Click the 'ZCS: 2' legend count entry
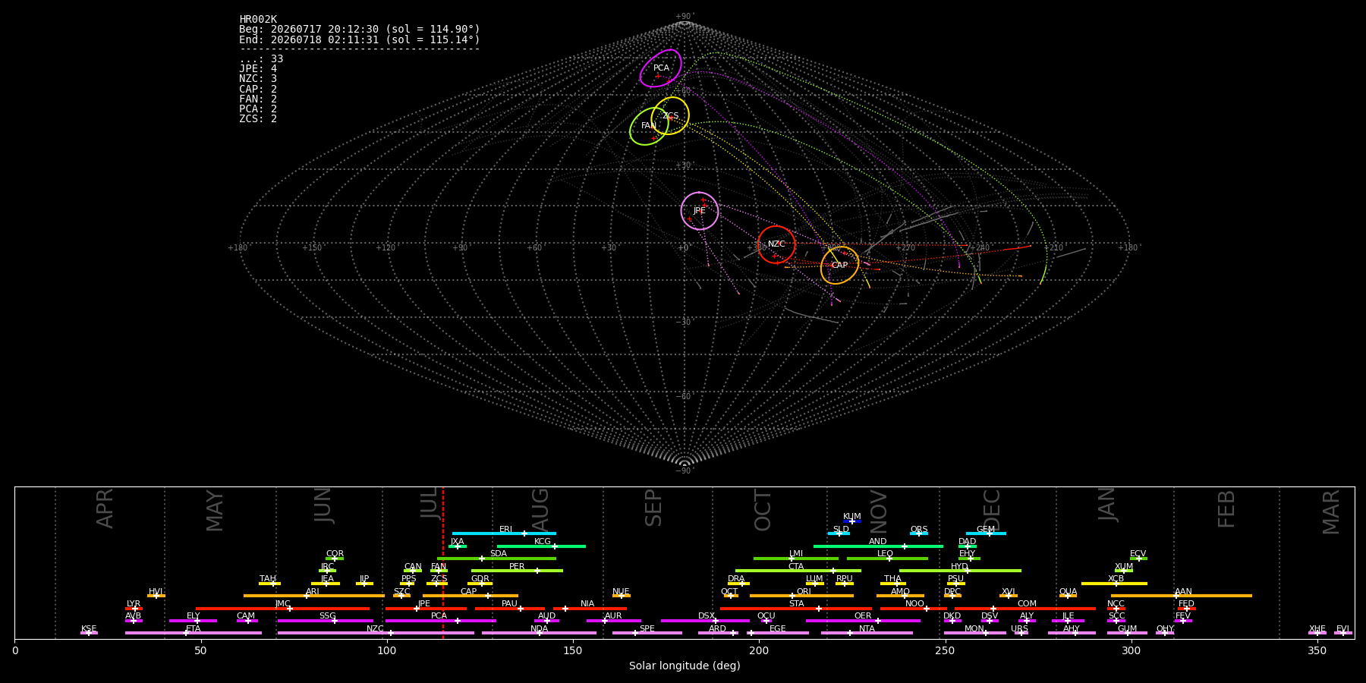The height and width of the screenshot is (683, 1366). pyautogui.click(x=258, y=119)
